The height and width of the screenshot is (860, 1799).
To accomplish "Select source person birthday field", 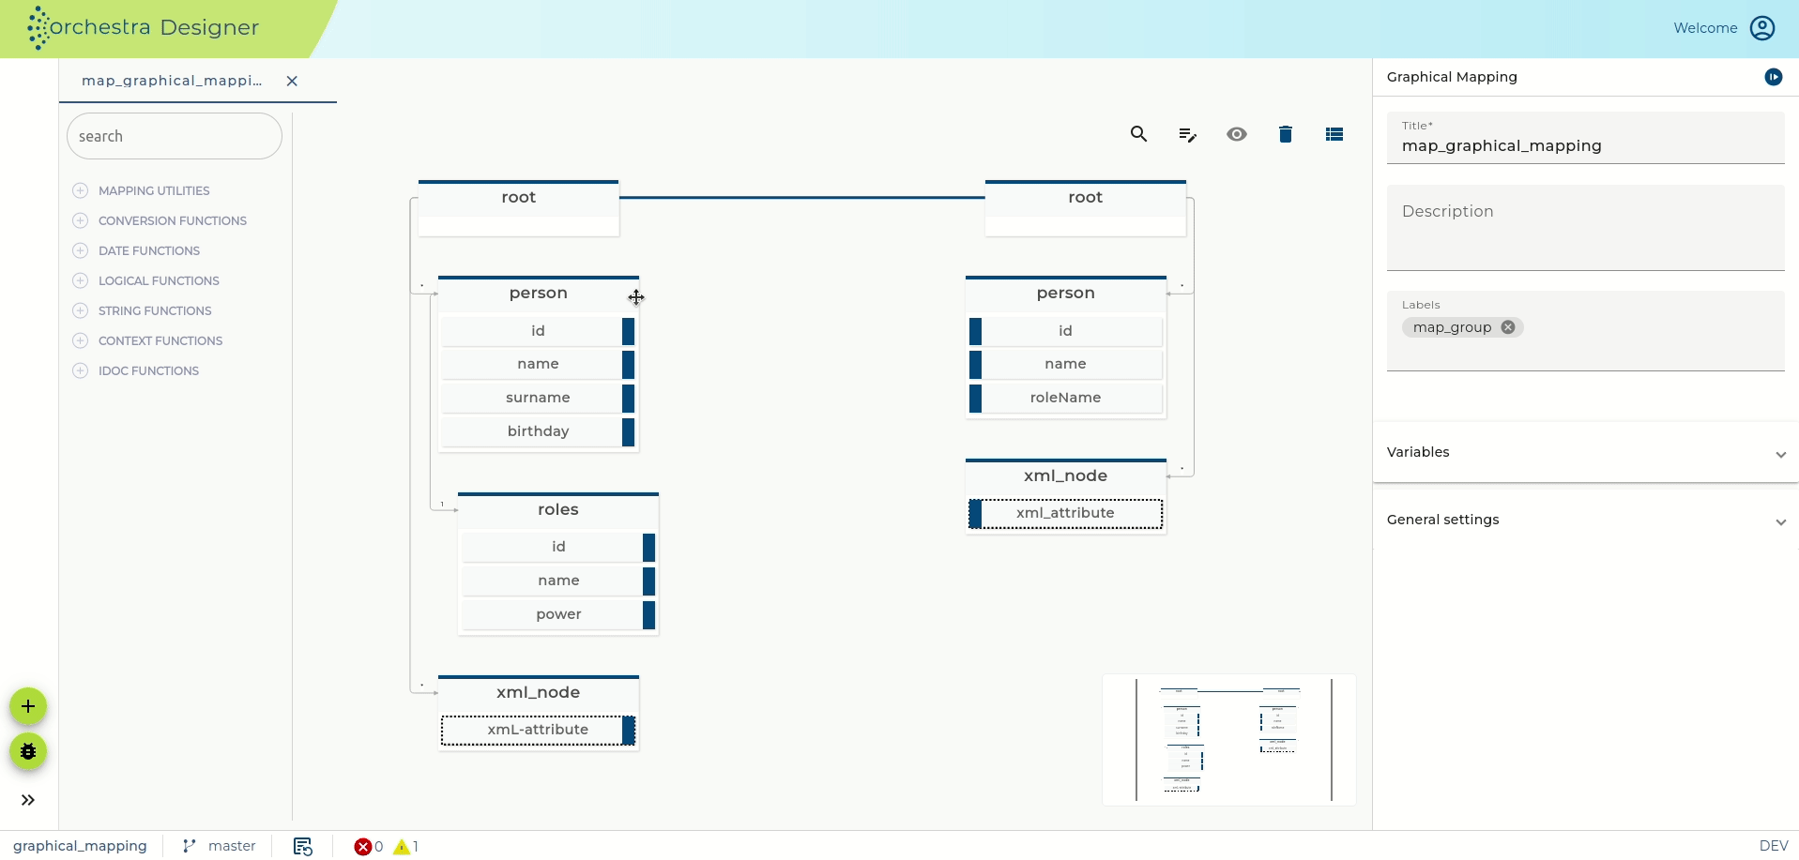I will coord(538,431).
